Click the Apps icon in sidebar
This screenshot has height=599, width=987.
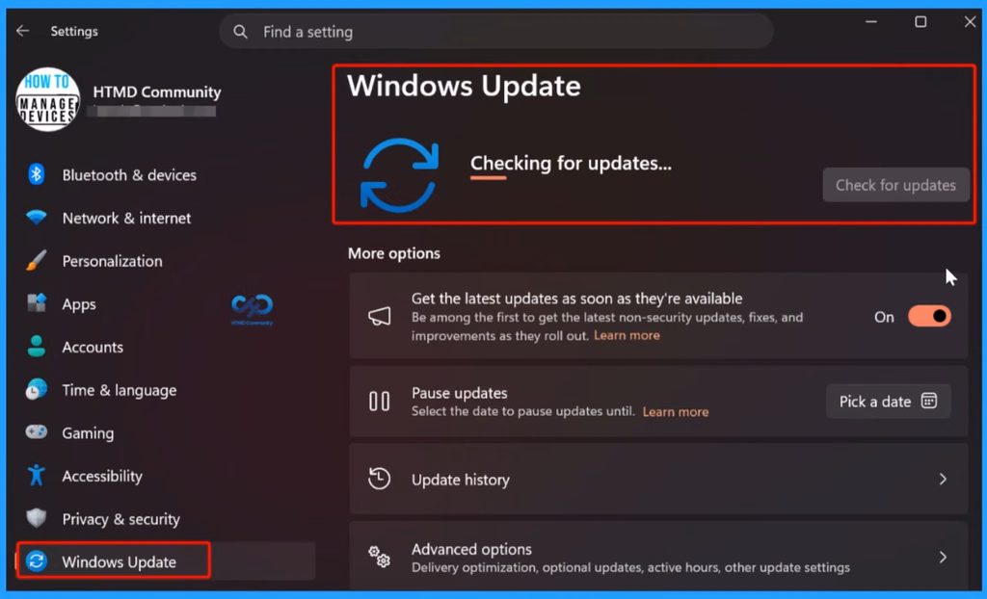pyautogui.click(x=36, y=303)
